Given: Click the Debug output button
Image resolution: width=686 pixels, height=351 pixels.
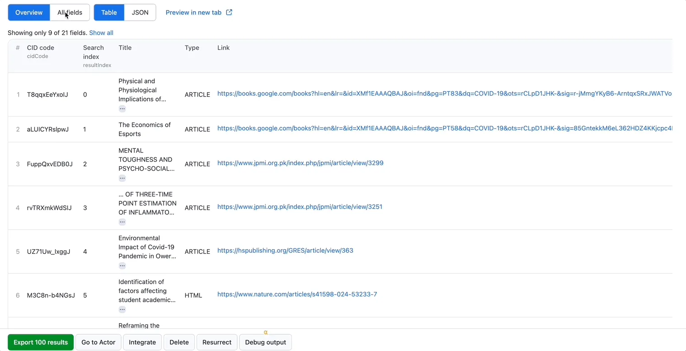Looking at the screenshot, I should [265, 342].
